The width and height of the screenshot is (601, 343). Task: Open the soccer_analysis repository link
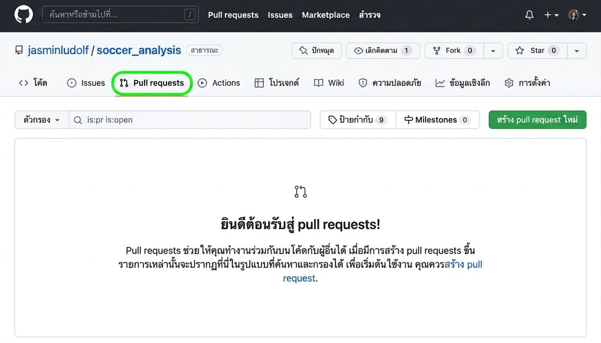coord(139,50)
